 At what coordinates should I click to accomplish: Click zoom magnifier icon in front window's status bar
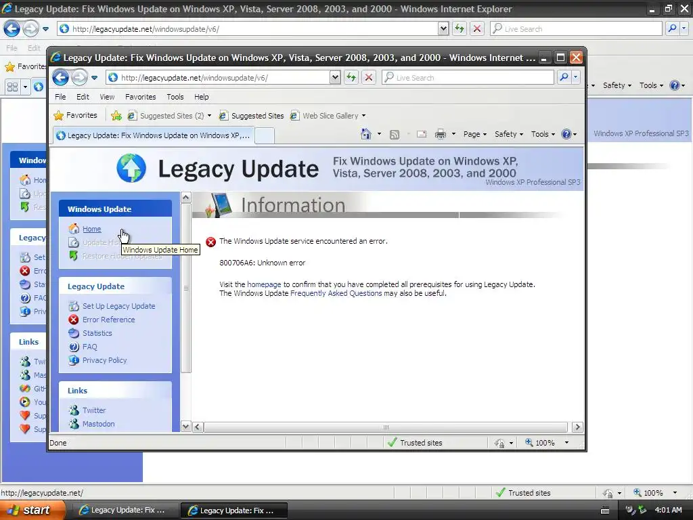[529, 442]
